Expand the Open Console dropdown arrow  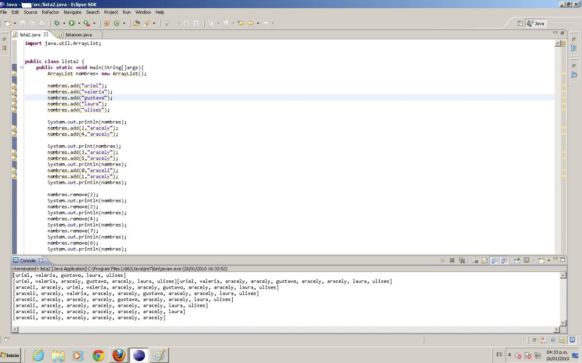[x=549, y=260]
